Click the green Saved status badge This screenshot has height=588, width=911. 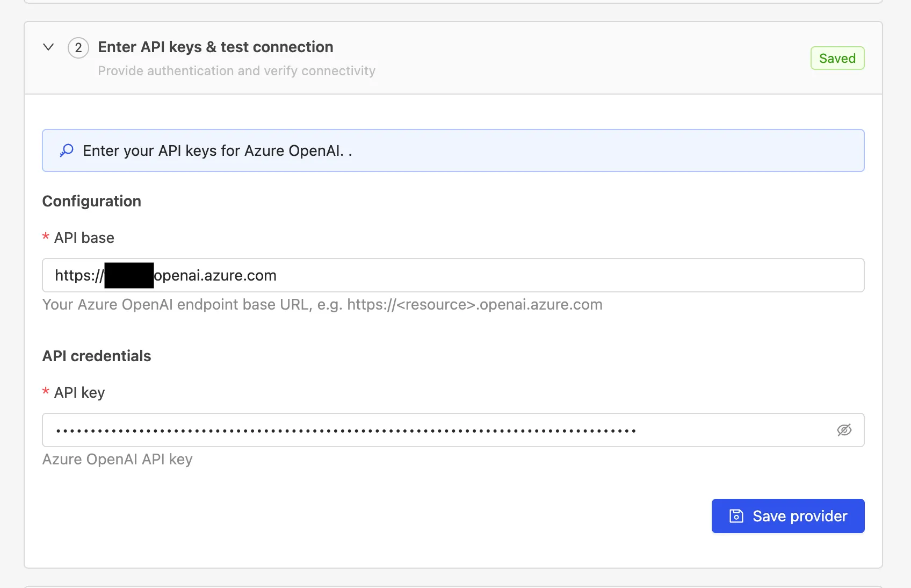click(x=837, y=58)
